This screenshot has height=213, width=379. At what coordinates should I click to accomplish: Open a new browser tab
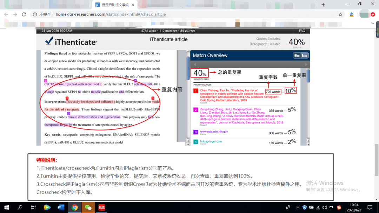pos(323,5)
